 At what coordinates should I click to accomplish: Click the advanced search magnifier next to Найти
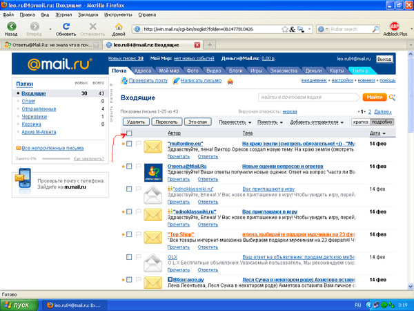click(x=393, y=97)
